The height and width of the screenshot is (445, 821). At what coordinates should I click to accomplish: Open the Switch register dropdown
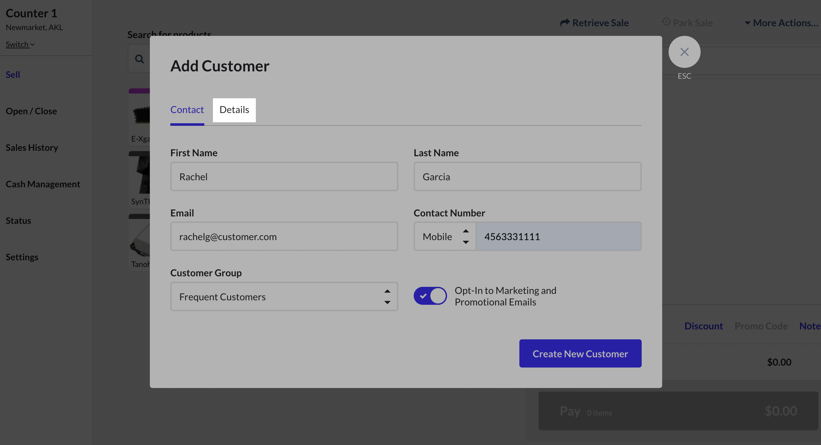(20, 44)
